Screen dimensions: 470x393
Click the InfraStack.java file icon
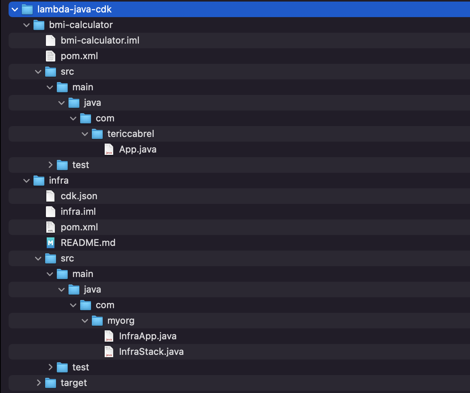pos(109,352)
